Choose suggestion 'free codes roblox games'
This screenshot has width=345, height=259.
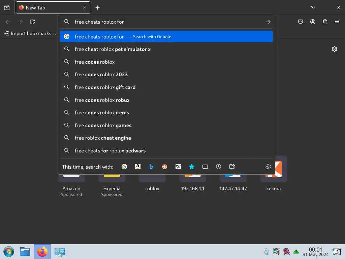pyautogui.click(x=166, y=125)
